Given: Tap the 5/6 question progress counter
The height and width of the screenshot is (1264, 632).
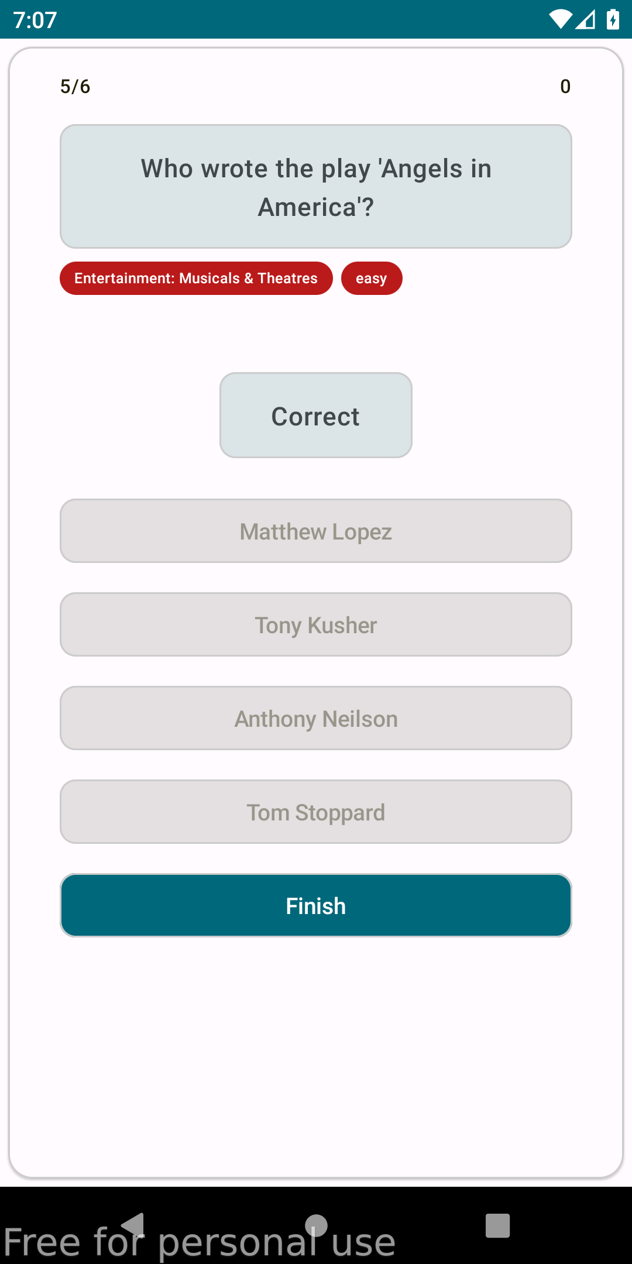Looking at the screenshot, I should point(75,87).
